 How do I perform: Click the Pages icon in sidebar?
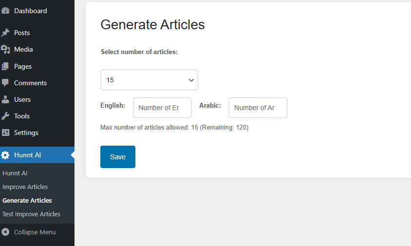6,66
